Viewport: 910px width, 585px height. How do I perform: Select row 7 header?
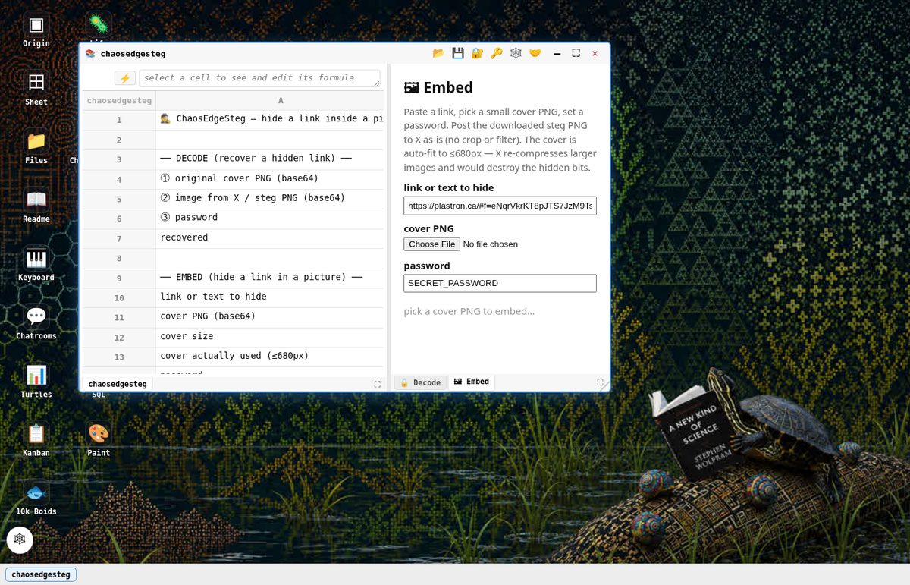pyautogui.click(x=119, y=239)
